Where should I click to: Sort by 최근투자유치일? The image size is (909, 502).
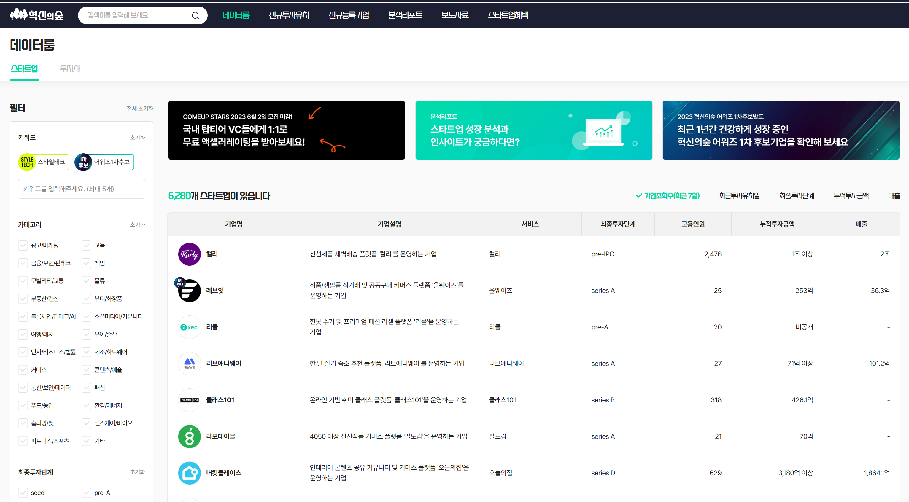click(739, 196)
